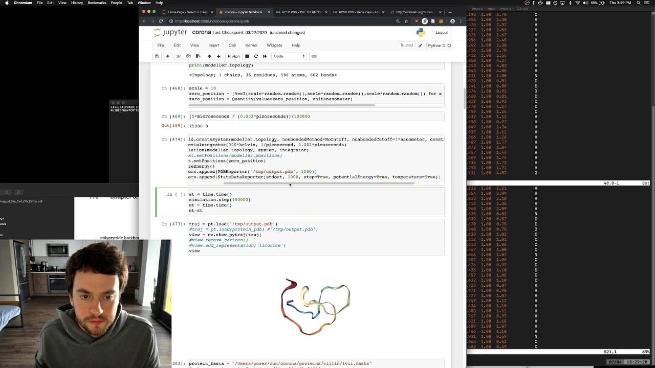Open the Jupyter View menu

(x=194, y=45)
